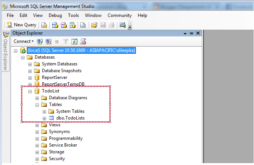This screenshot has height=165, width=254.
Task: Open a Database Engine Query from the toolbar
Action: [x=44, y=25]
